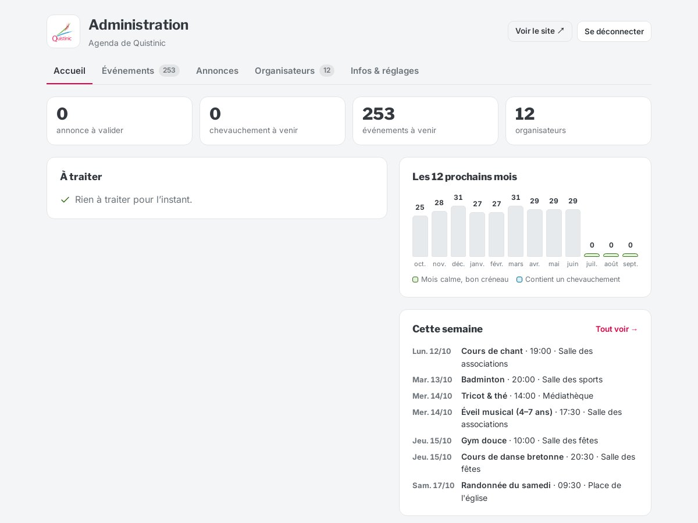Select the août calm month marker

coord(611,255)
